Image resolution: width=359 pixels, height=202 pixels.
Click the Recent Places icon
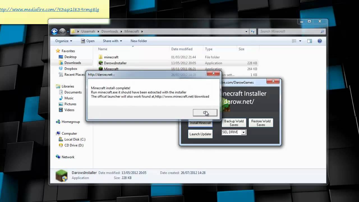[x=61, y=75]
